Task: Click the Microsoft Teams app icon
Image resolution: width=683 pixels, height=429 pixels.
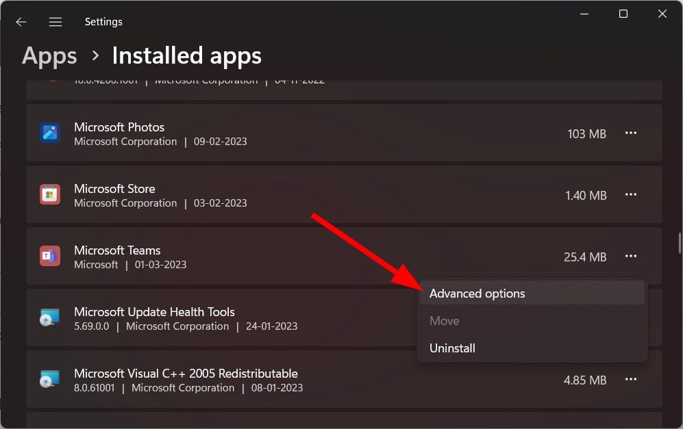Action: [50, 257]
